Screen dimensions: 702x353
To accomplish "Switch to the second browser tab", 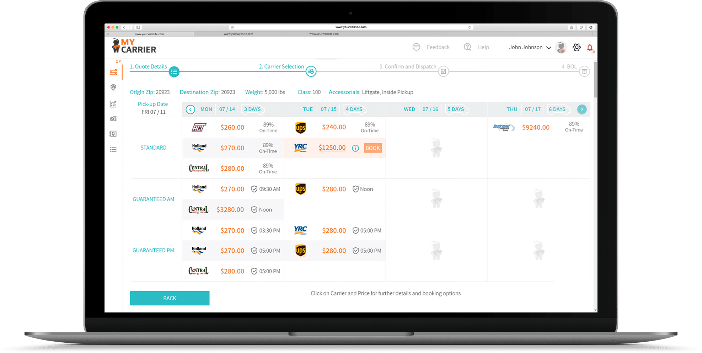I will 238,34.
